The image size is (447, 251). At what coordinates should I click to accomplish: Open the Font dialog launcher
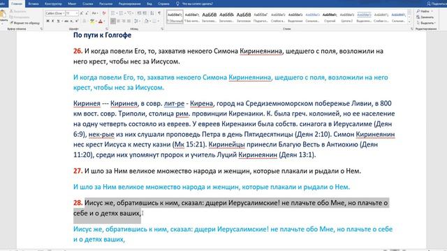(x=107, y=29)
